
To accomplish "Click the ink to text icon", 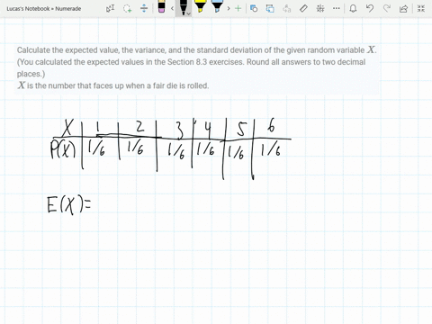I will pos(287,8).
